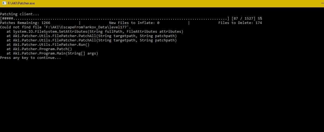Image resolution: width=324 pixels, height=132 pixels.
Task: Click the dotted portion of progress bar
Action: 120,18
